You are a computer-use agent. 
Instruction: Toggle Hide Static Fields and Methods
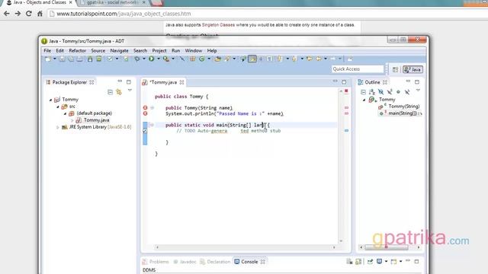point(390,92)
